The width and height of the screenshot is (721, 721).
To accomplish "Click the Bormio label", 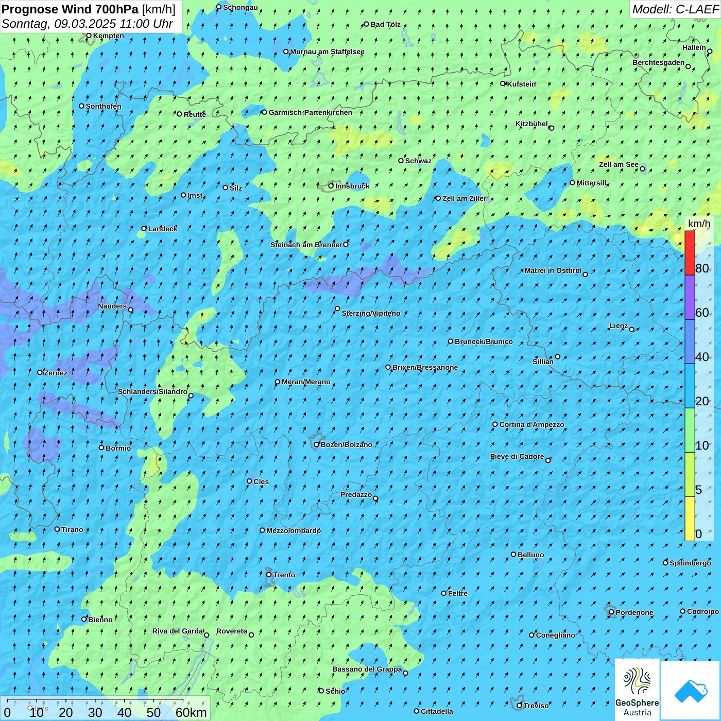I will coord(118,448).
